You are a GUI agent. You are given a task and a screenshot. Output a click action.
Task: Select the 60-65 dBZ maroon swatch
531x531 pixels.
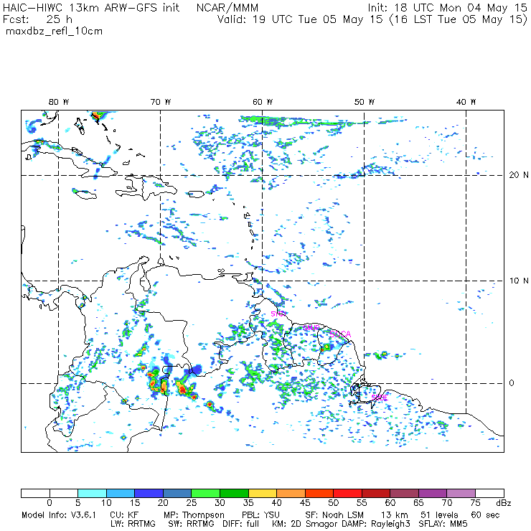(404, 493)
